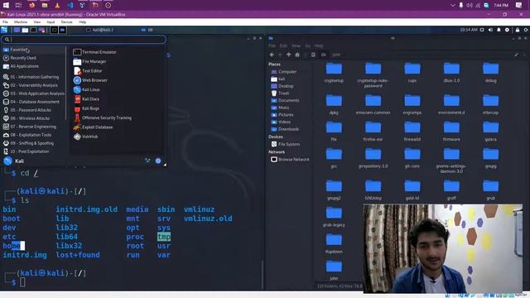
Task: Select the debug folder
Action: (x=490, y=73)
